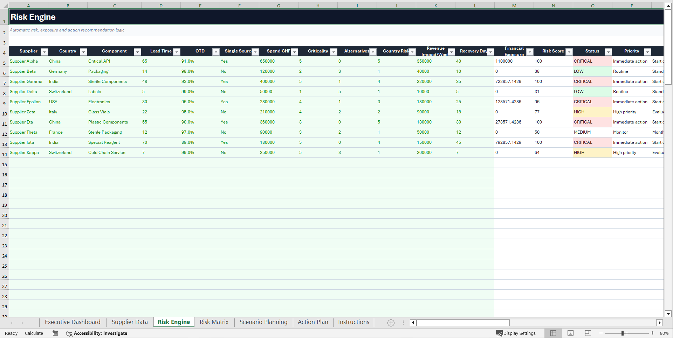Open the Revenue Impact/Week filter dropdown
The image size is (673, 338).
[x=452, y=52]
